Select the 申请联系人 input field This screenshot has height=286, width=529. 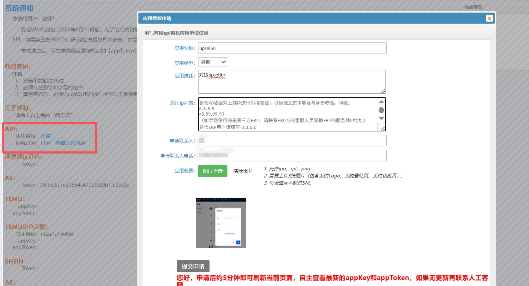(292, 141)
